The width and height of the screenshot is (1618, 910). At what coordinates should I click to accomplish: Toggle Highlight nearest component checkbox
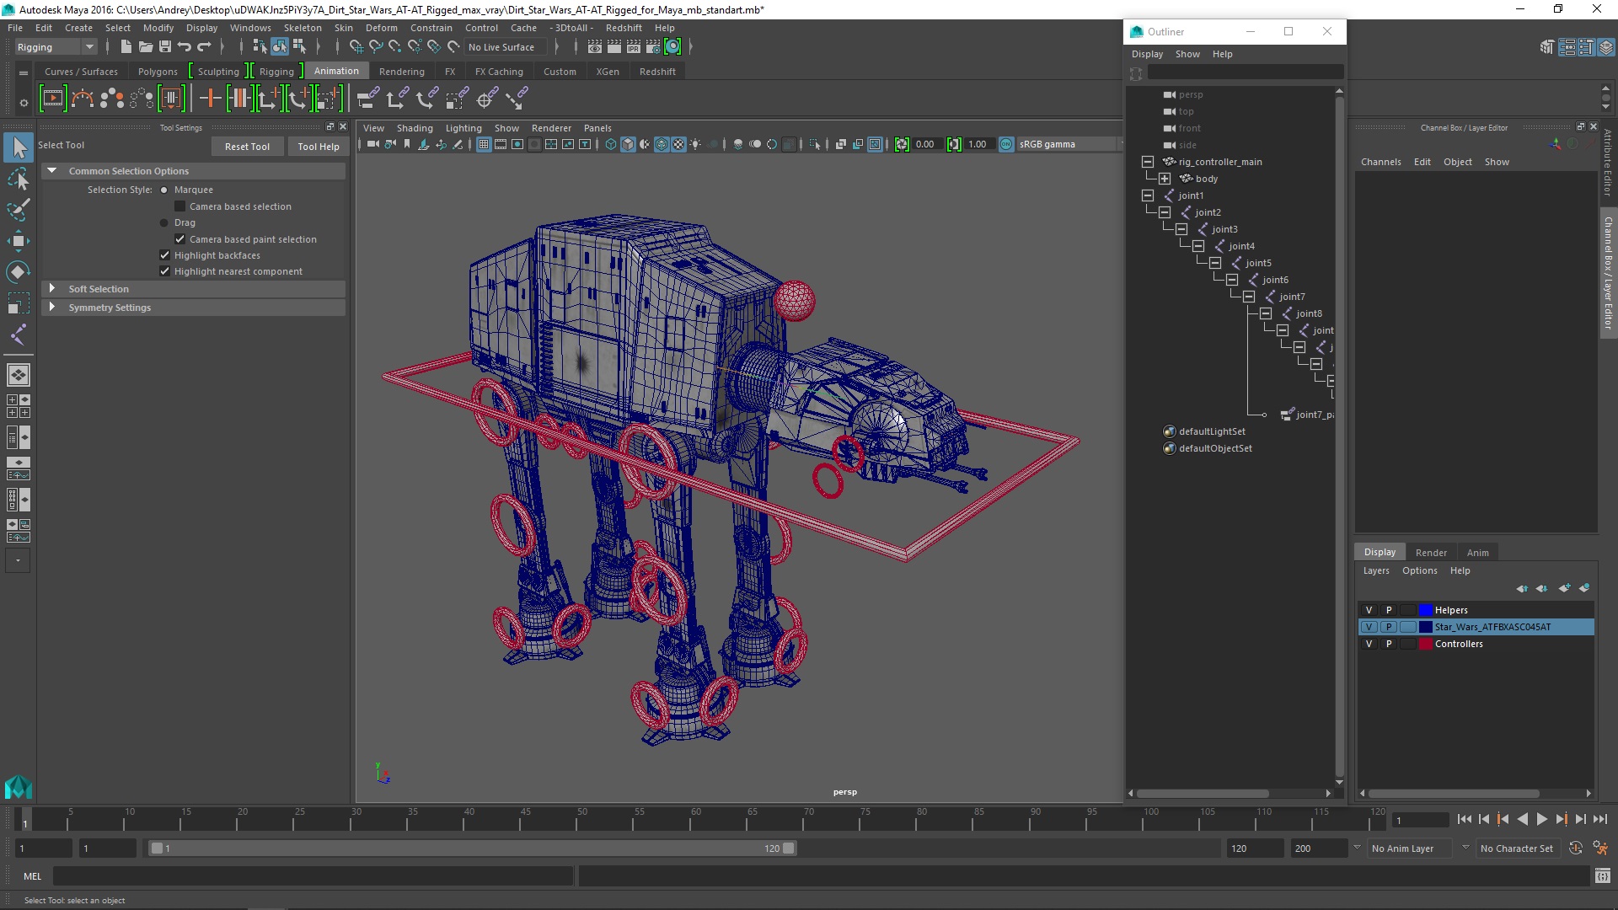coord(164,271)
